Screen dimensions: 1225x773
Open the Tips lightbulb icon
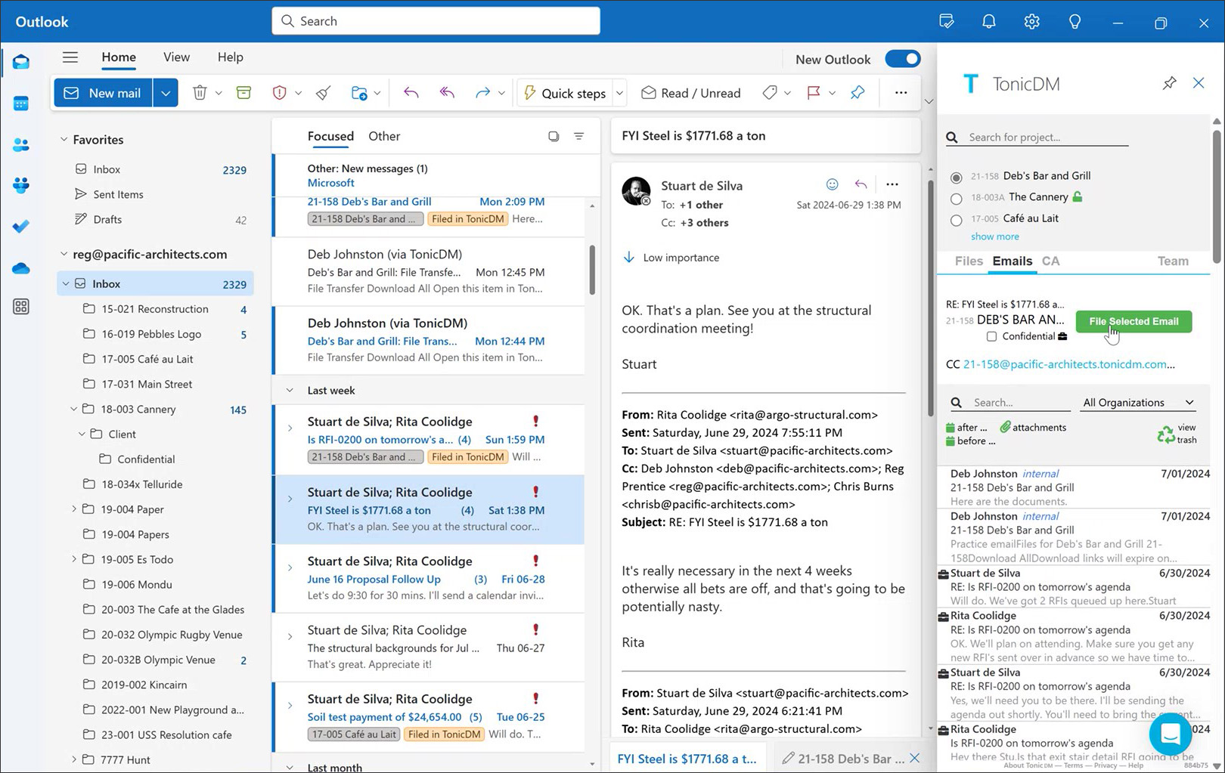coord(1075,21)
